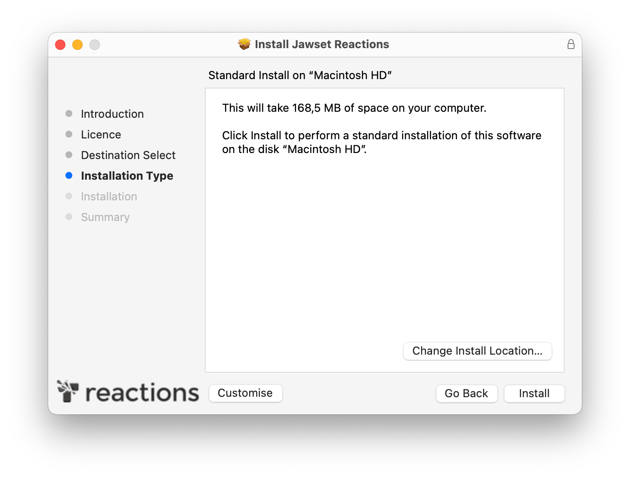
Task: Click the blue bullet beside Installation Type
Action: [x=69, y=175]
